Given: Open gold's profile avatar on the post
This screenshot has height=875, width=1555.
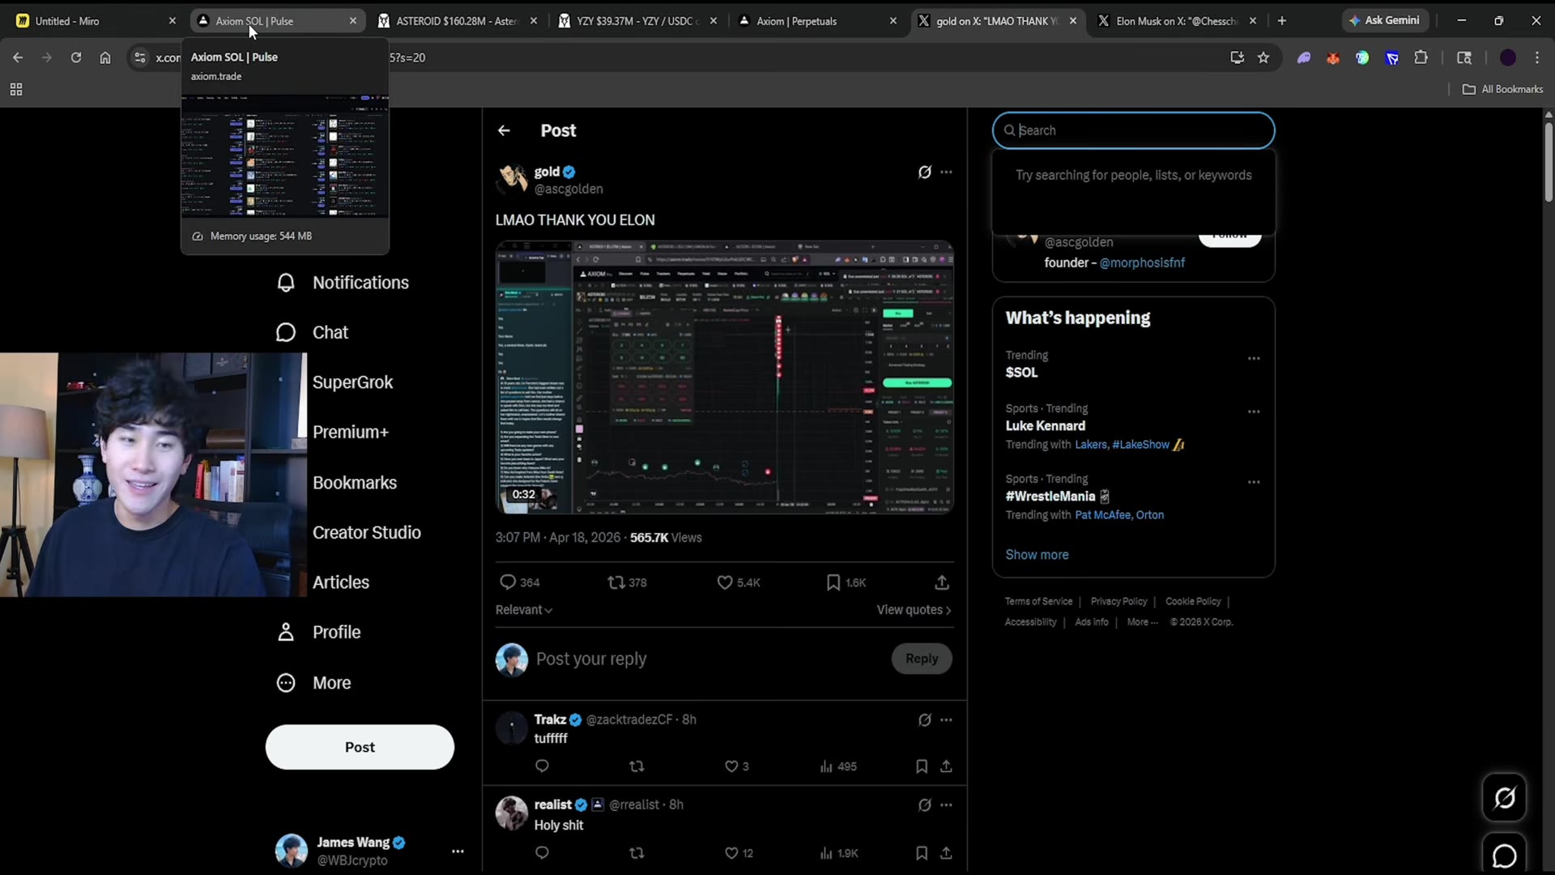Looking at the screenshot, I should coord(512,179).
